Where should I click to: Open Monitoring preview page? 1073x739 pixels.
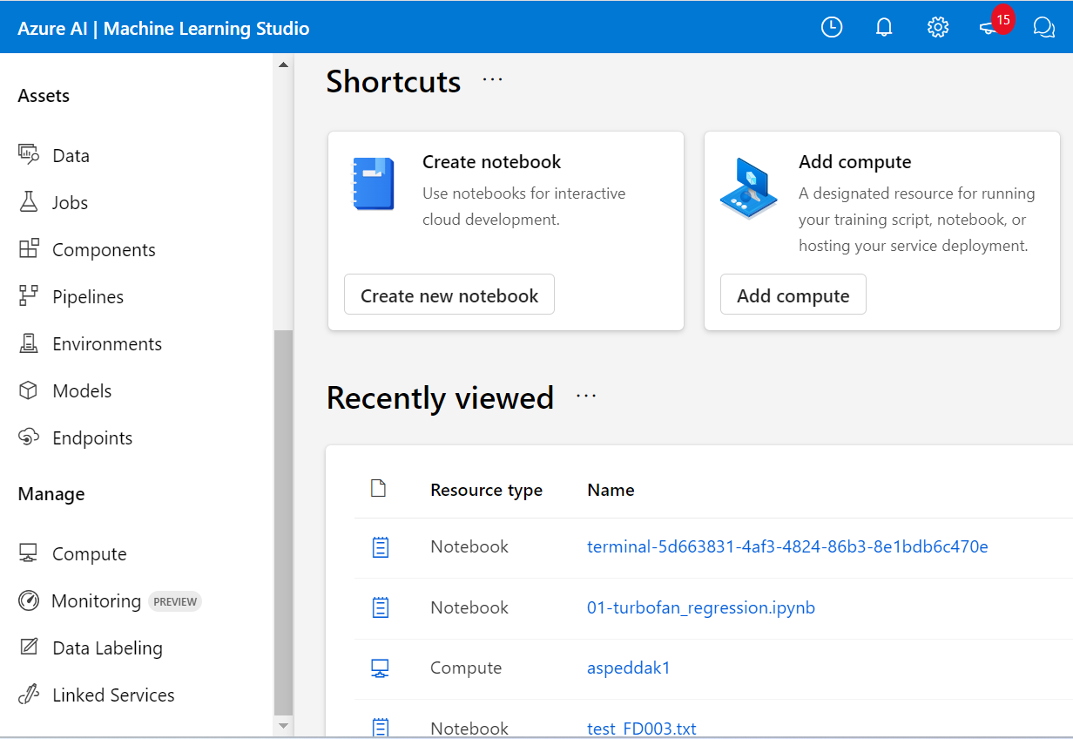pos(96,600)
